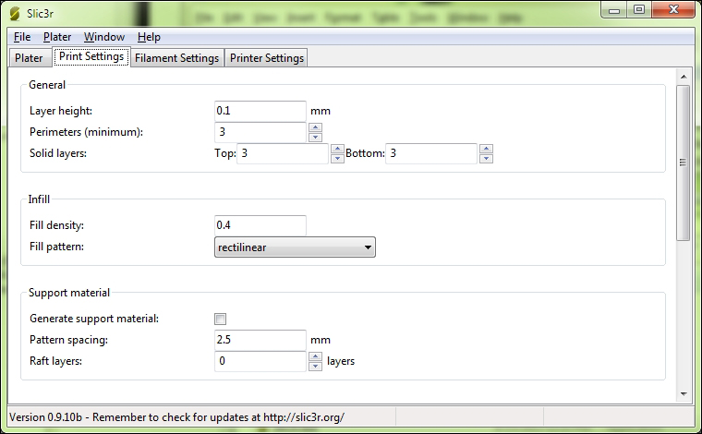Click the Bottom solid layers field
The image size is (702, 434).
coord(431,153)
